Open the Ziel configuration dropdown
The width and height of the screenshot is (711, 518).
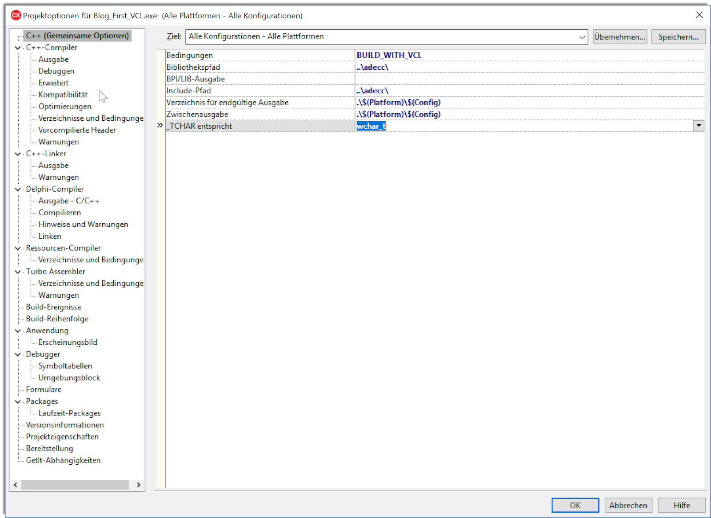(x=582, y=37)
